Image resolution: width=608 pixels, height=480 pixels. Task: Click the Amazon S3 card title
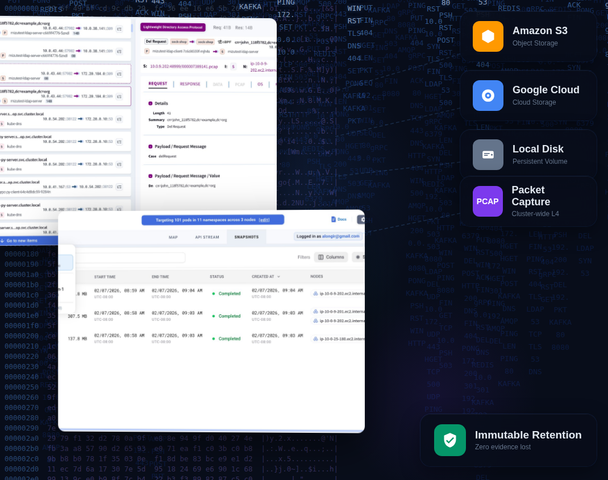tap(540, 31)
